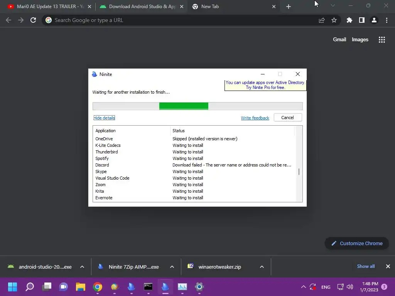This screenshot has width=395, height=296.
Task: Open a new tab with plus button
Action: [x=289, y=7]
